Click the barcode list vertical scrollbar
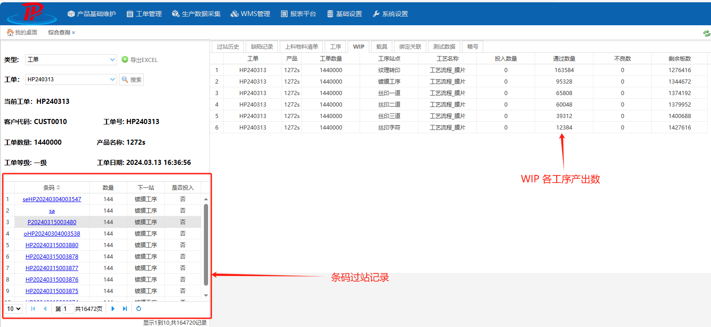The width and height of the screenshot is (711, 327). pyautogui.click(x=206, y=243)
